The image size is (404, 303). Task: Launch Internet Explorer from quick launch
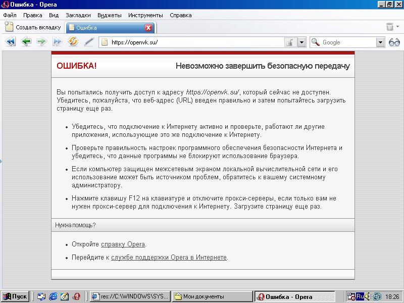point(53,296)
